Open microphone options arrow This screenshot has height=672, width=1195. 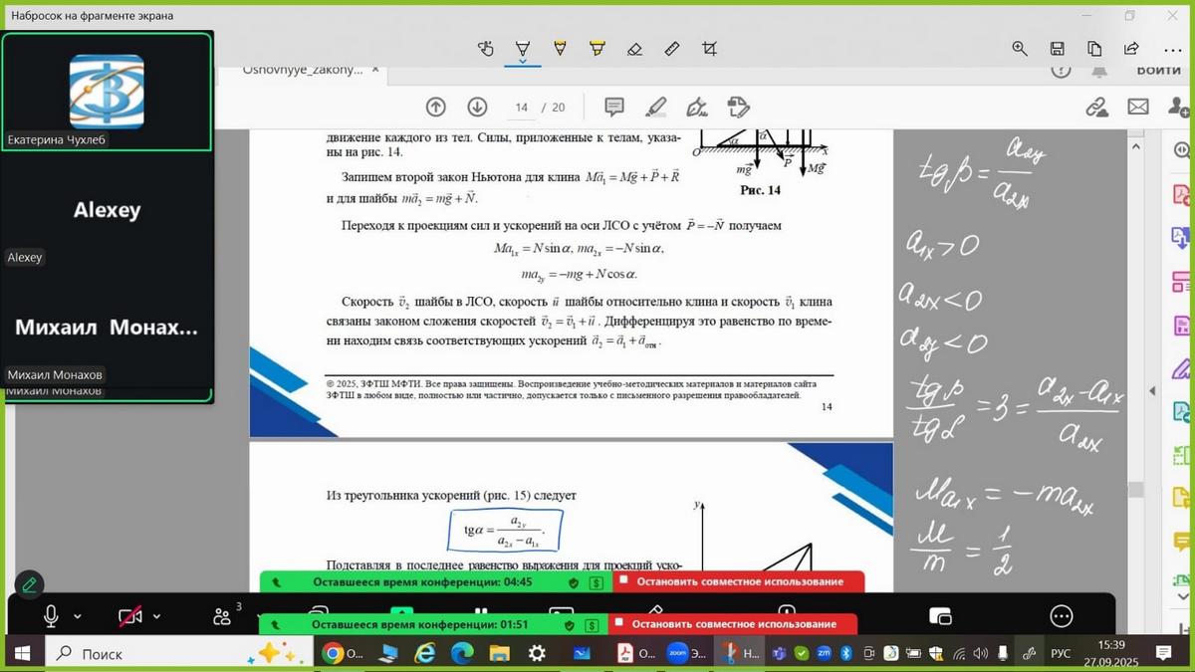coord(79,616)
